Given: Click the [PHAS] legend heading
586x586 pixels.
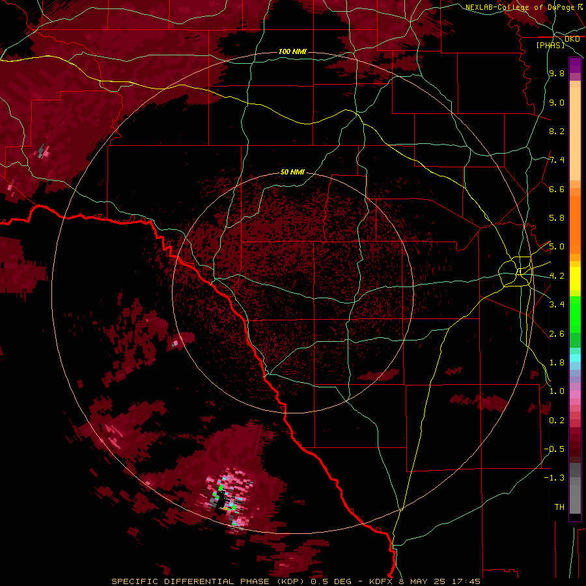Looking at the screenshot, I should 550,45.
